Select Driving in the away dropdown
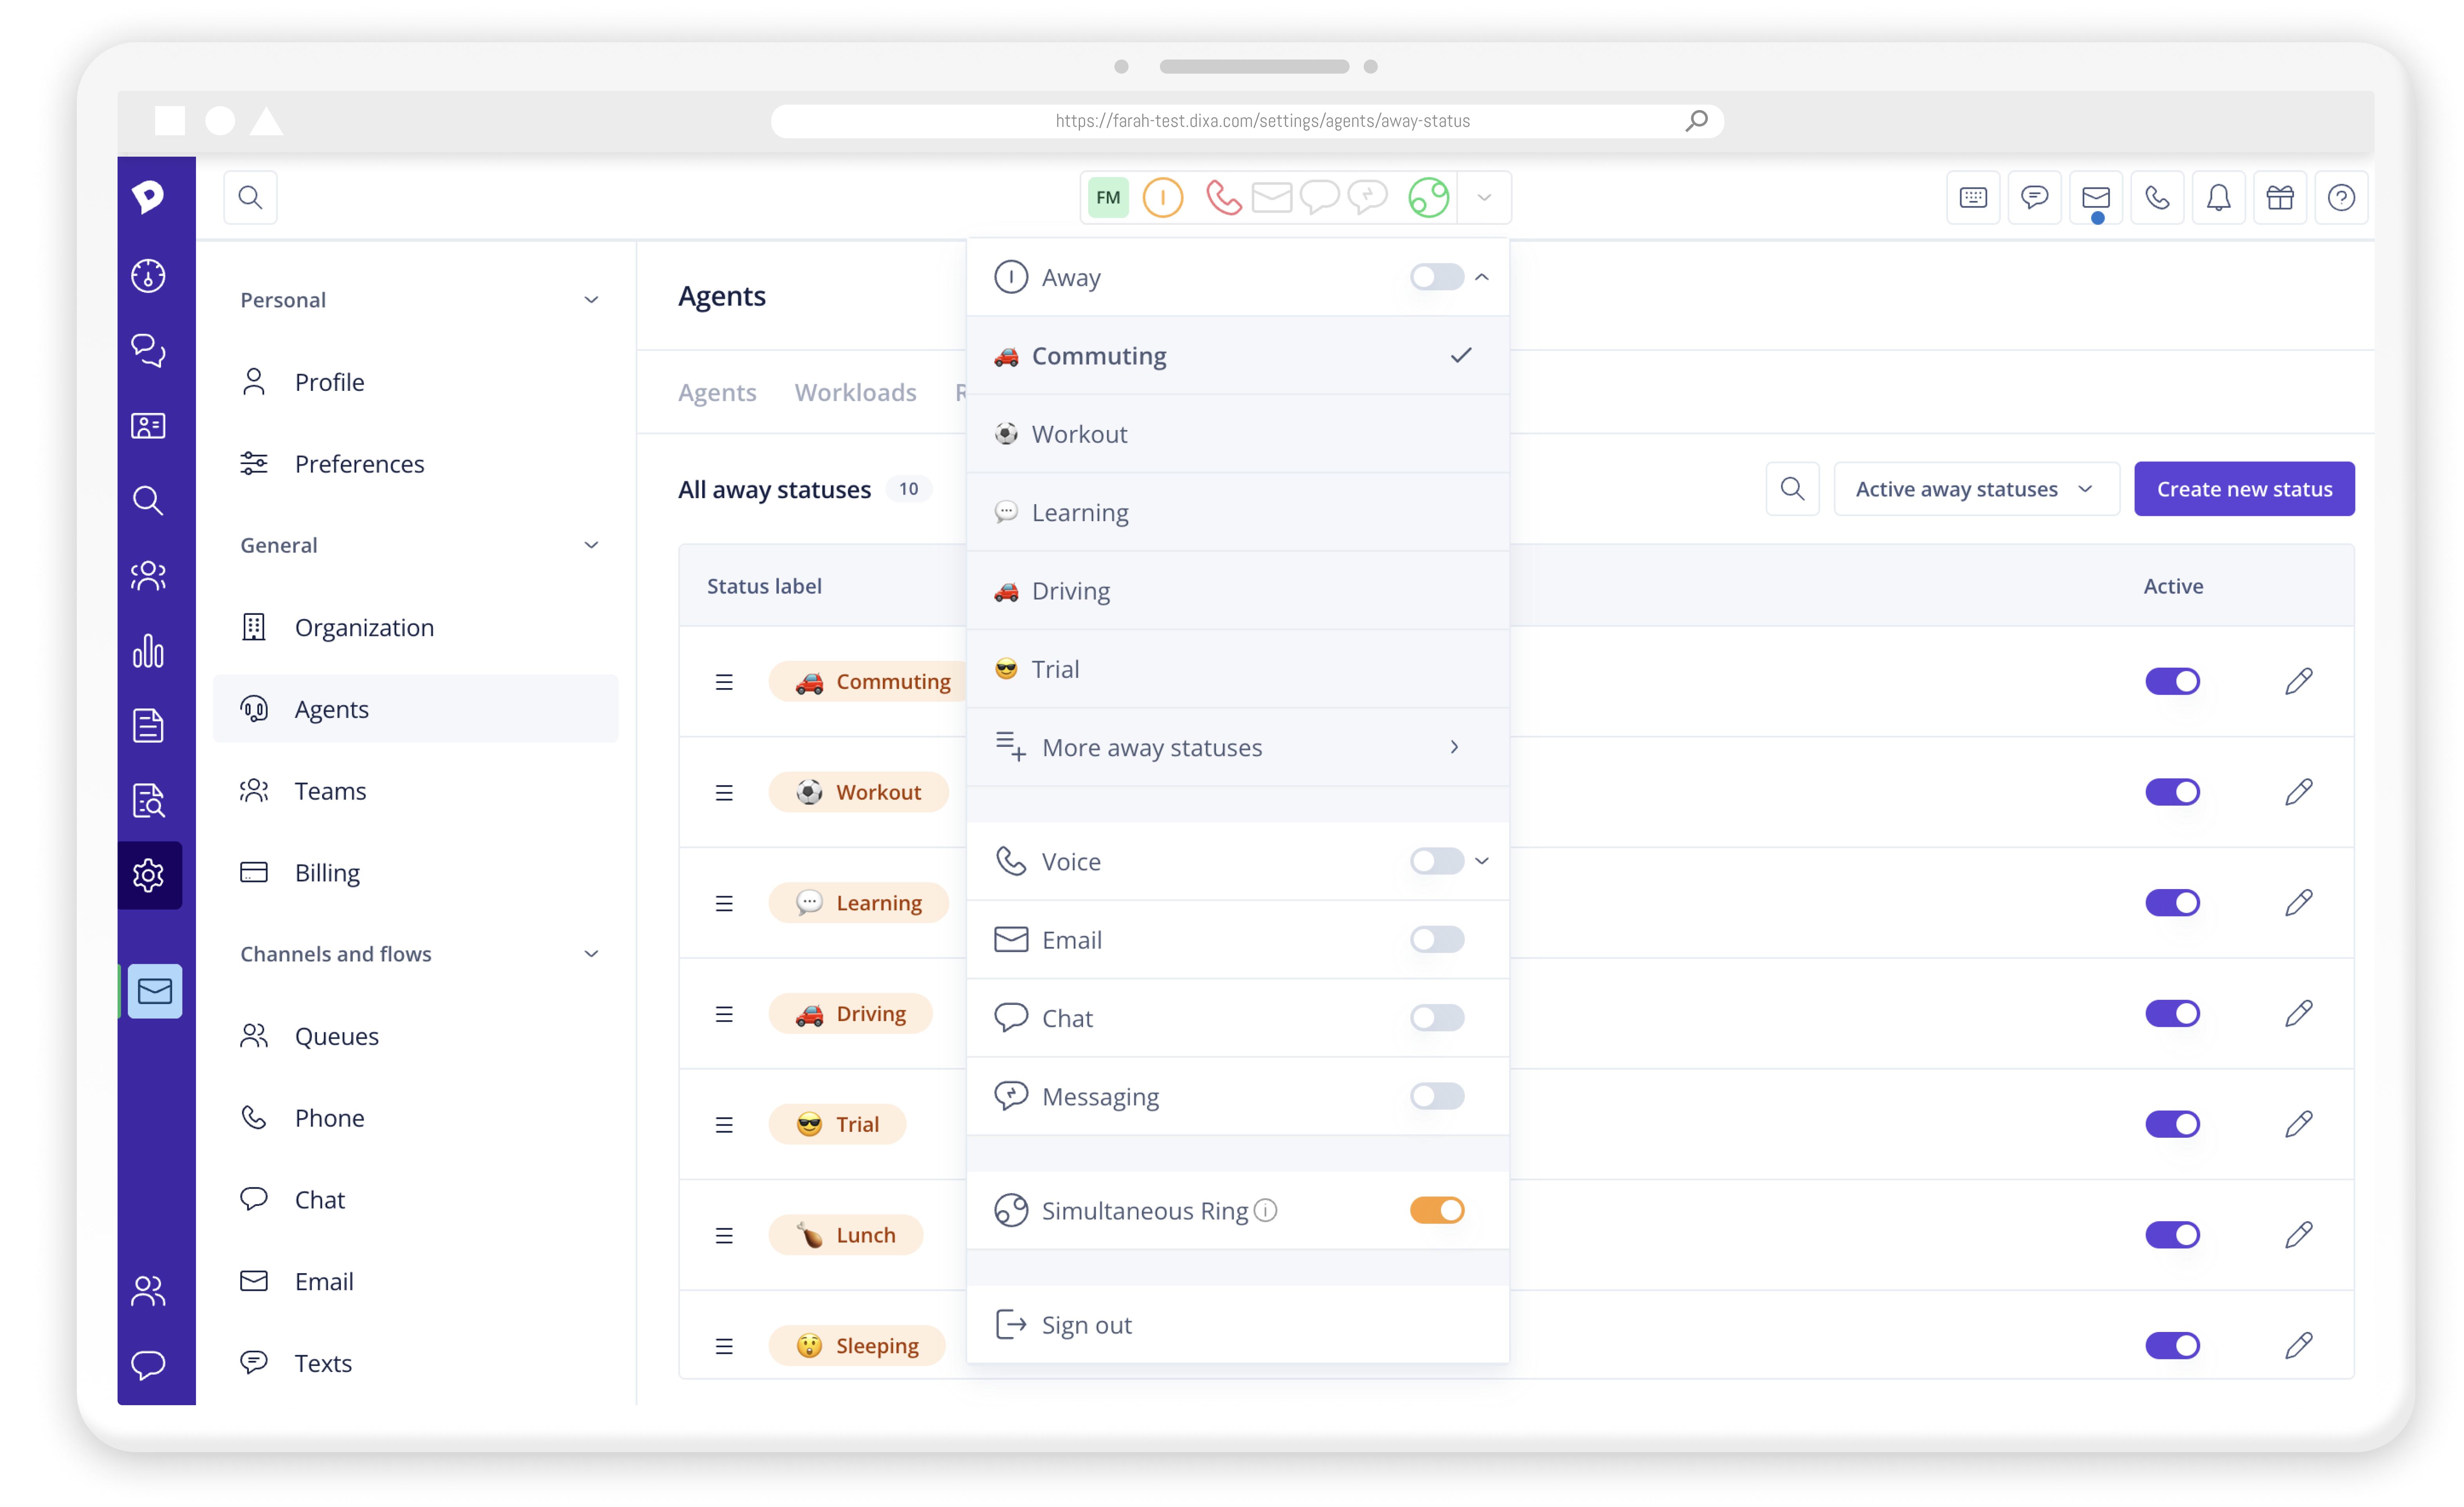Image resolution: width=2464 pixels, height=1507 pixels. (1237, 591)
